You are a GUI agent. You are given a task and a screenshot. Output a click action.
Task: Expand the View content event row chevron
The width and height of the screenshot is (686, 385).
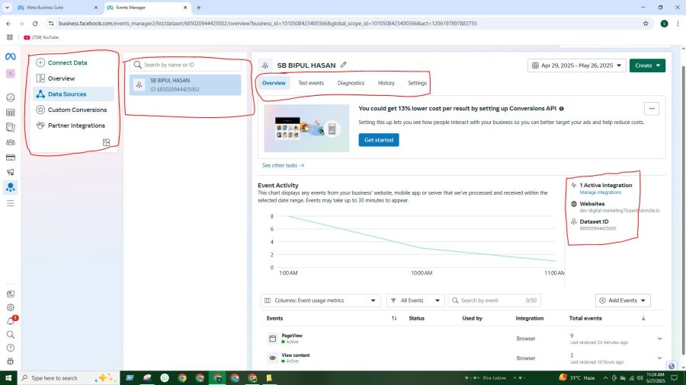coord(659,358)
